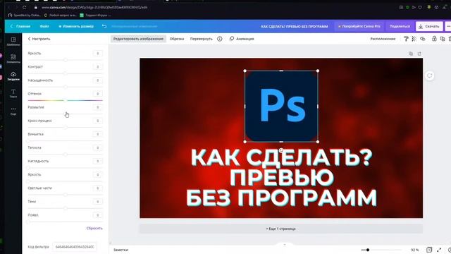451x254 pixels.
Task: Click the 92 % zoom level
Action: [414, 250]
